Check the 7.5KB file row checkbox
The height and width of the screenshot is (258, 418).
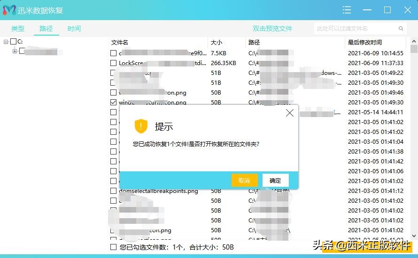point(113,53)
